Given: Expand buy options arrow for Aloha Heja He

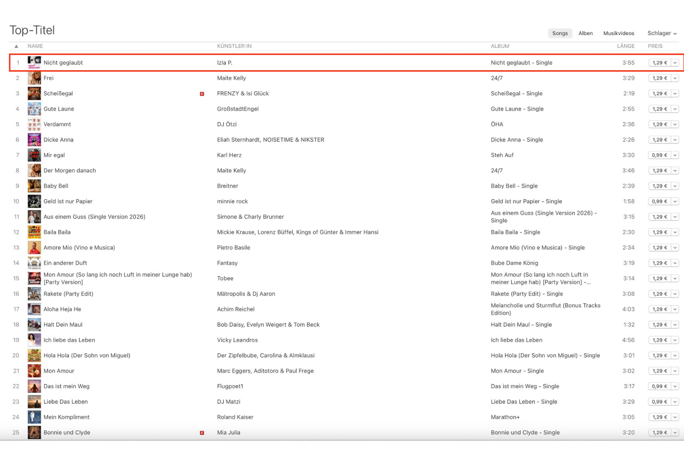Looking at the screenshot, I should point(675,309).
